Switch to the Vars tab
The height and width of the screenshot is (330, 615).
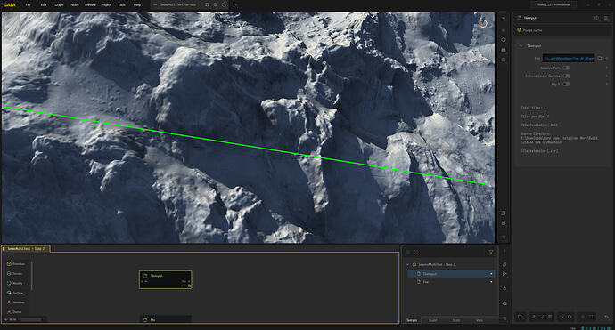point(480,320)
